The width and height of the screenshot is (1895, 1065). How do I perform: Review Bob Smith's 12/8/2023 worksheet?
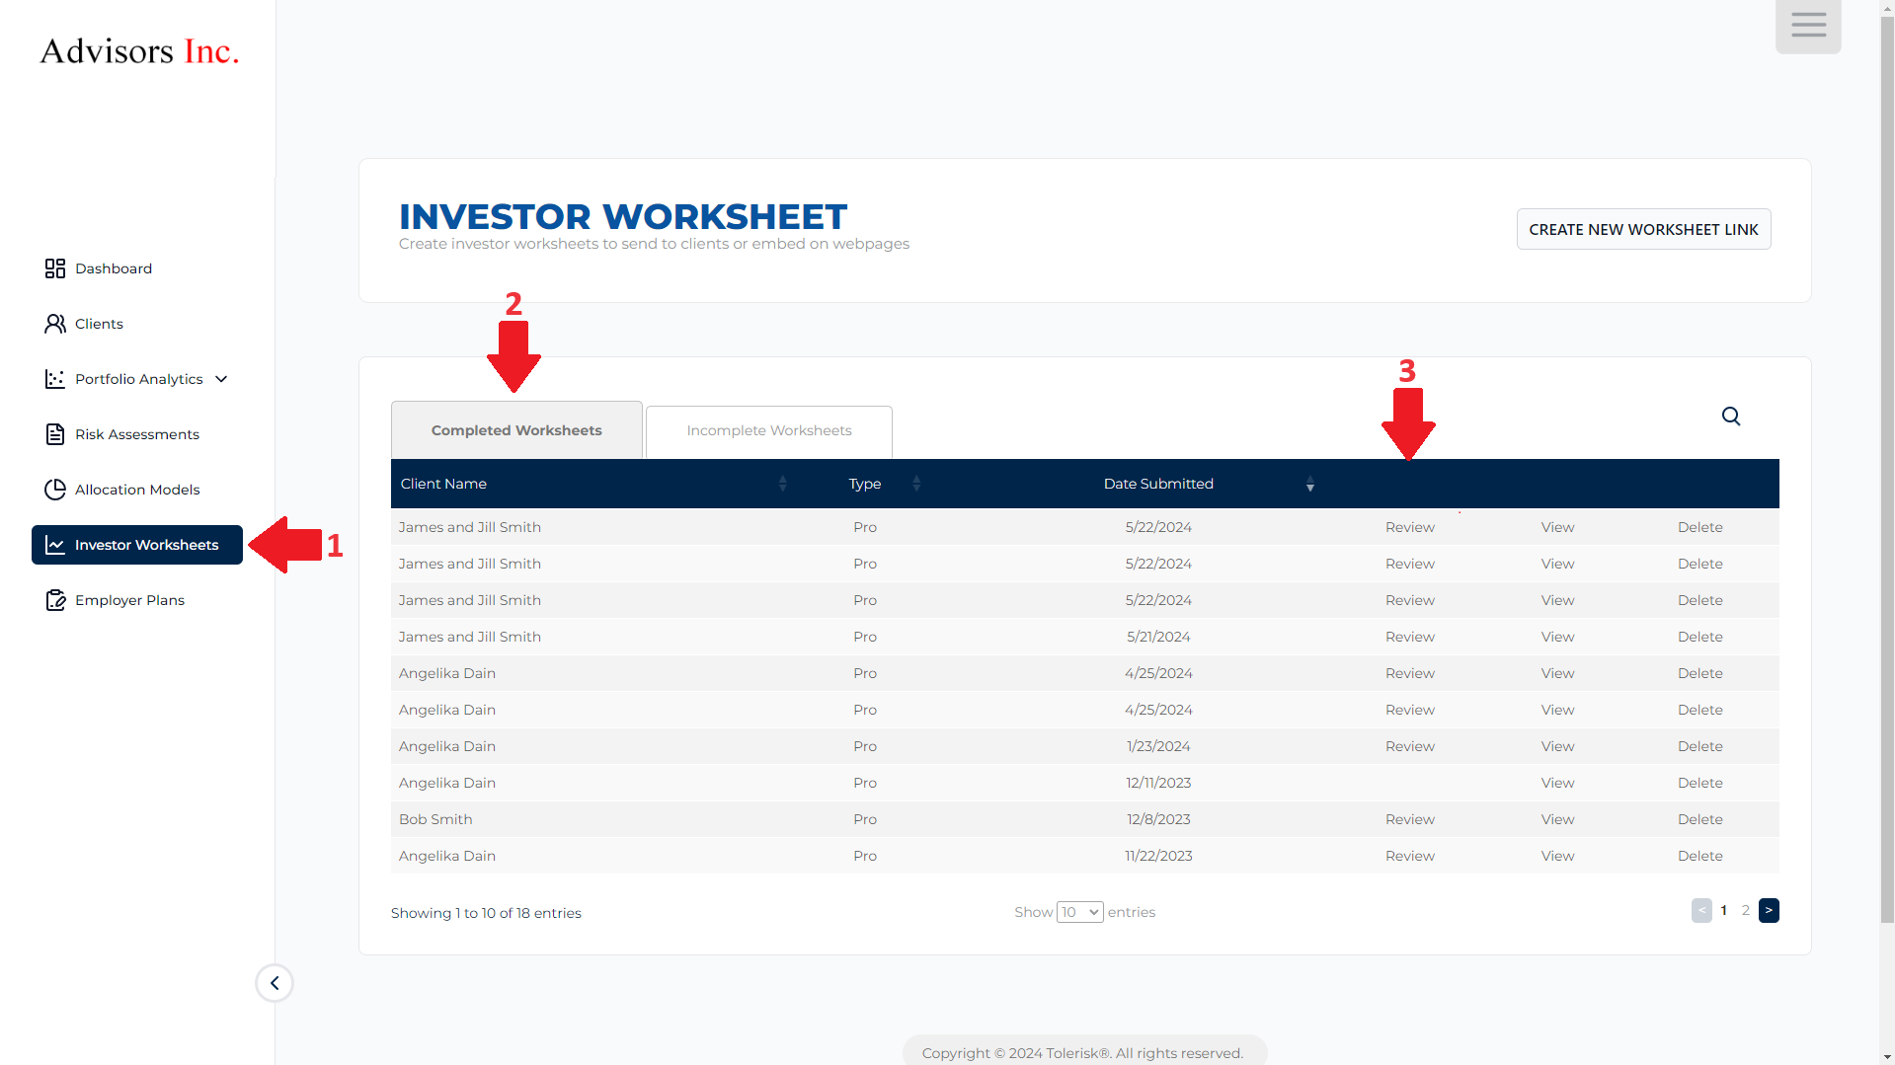click(1409, 819)
